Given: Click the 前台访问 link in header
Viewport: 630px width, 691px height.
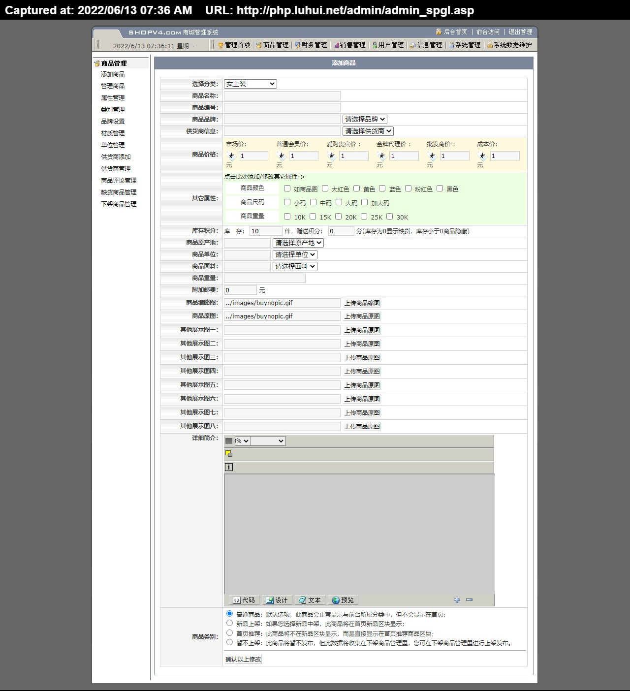Looking at the screenshot, I should pos(488,32).
